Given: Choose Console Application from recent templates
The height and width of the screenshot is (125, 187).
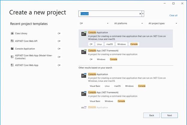Looking at the screenshot, I should pyautogui.click(x=36, y=49).
